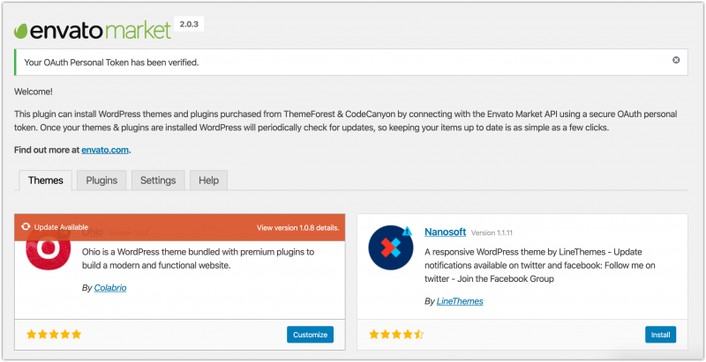Screen dimensions: 706x362
Task: Open the Plugins tab
Action: click(x=101, y=181)
